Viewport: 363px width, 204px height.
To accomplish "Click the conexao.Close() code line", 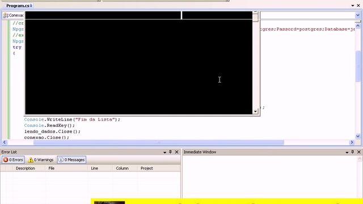I will (47, 137).
